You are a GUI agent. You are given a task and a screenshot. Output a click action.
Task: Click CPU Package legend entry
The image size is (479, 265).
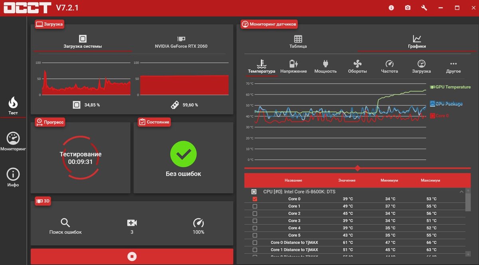[x=446, y=103]
